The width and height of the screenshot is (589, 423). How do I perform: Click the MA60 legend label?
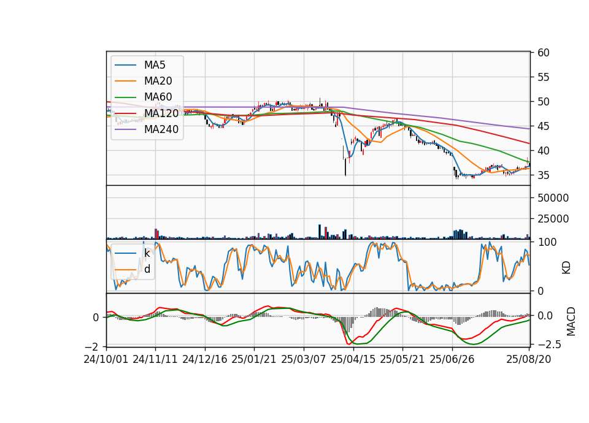pyautogui.click(x=158, y=97)
